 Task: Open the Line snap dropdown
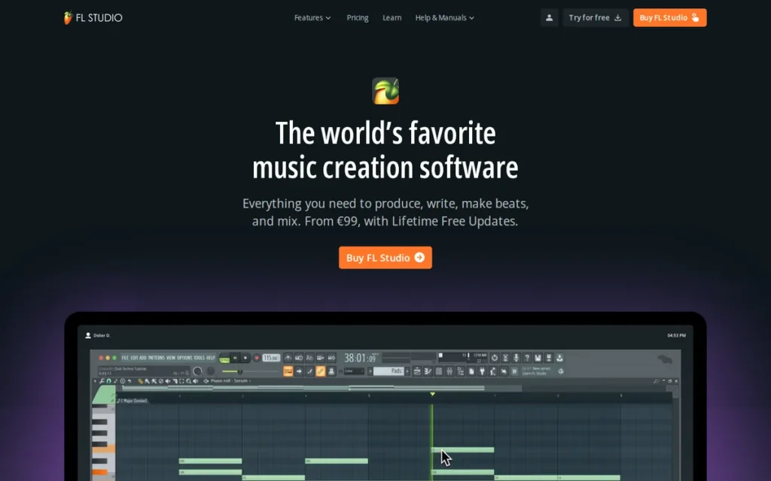click(354, 371)
